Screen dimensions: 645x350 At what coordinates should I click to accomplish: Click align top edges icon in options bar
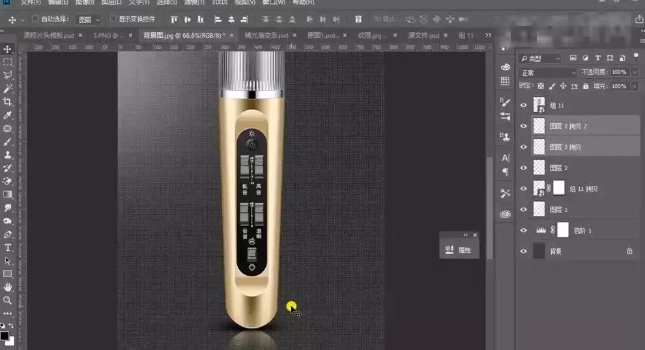pyautogui.click(x=174, y=20)
